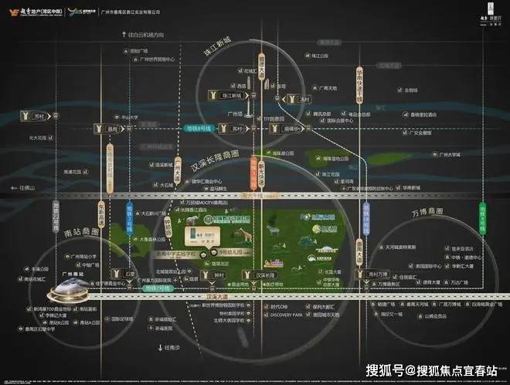The image size is (510, 385).
Task: Click the icon beside 万达广场
Action: 446,282
